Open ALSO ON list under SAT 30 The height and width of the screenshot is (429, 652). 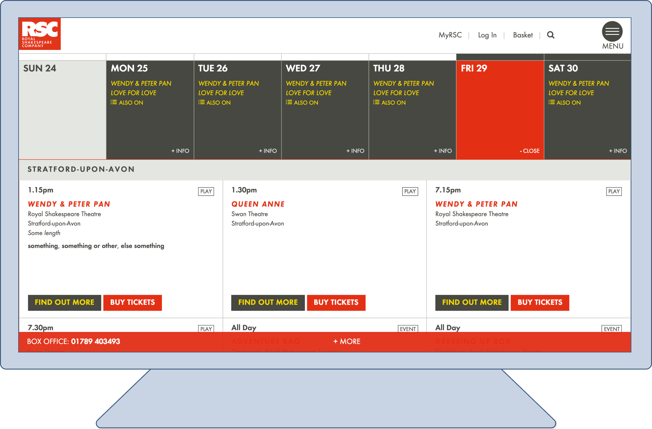[x=565, y=102]
